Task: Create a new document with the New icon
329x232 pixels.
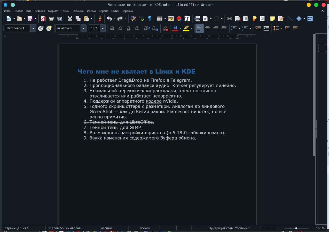Action: (x=9, y=19)
